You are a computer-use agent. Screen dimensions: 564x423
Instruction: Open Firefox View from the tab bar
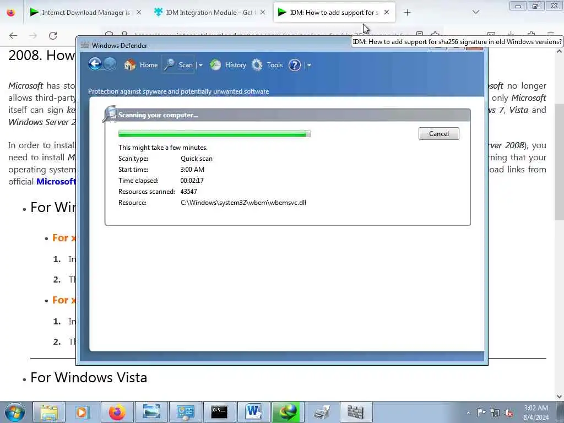pos(11,13)
